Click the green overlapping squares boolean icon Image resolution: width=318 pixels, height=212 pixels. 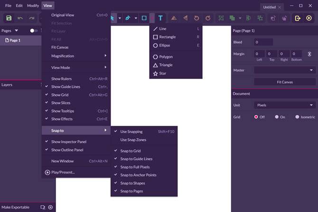tap(232, 18)
